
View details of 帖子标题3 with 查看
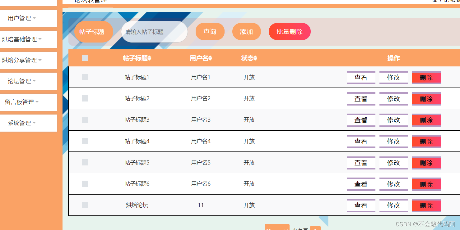[x=361, y=120]
